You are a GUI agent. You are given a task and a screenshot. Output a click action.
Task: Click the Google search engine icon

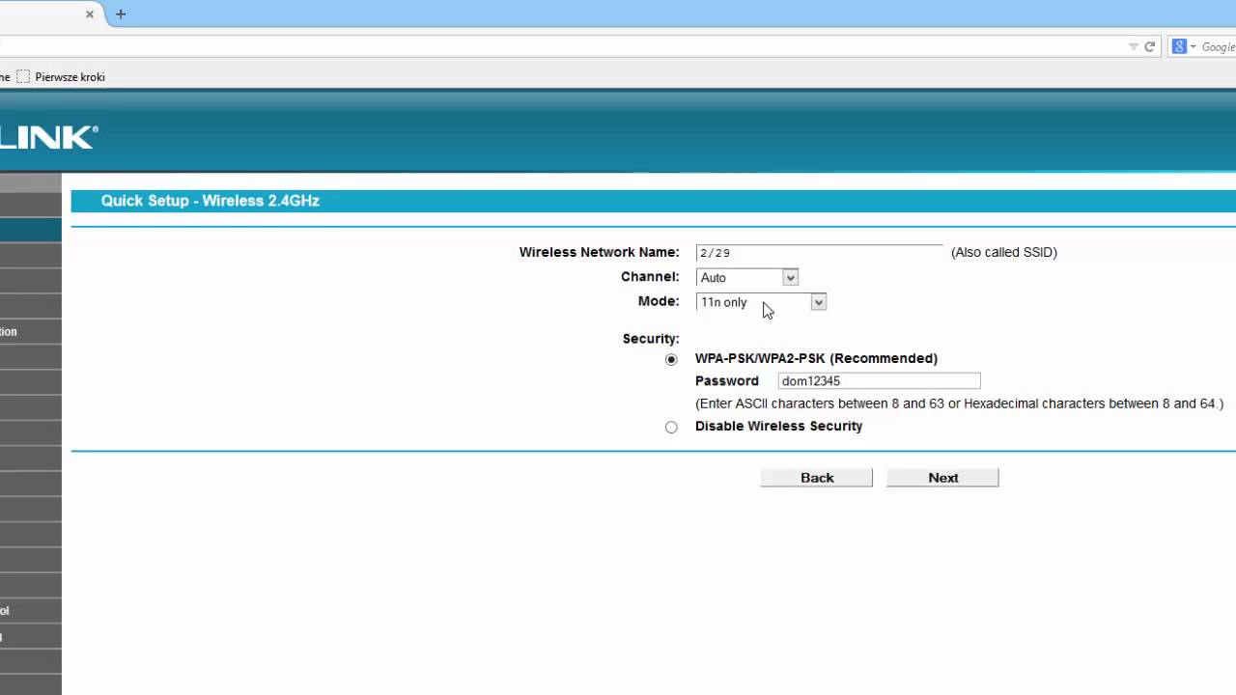pyautogui.click(x=1179, y=46)
